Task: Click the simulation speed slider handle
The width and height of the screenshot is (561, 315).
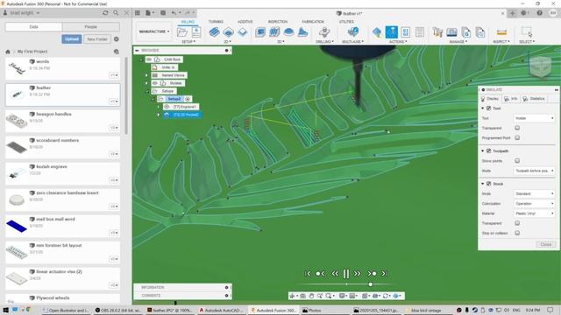Action: [370, 284]
